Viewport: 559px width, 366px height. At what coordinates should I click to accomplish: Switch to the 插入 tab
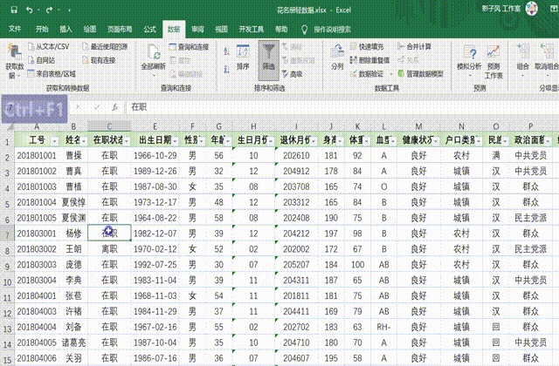pyautogui.click(x=66, y=29)
